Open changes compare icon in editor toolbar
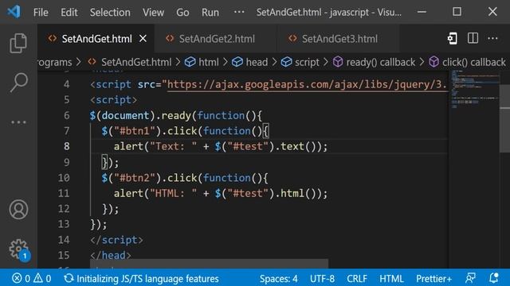510x286 pixels. click(452, 39)
